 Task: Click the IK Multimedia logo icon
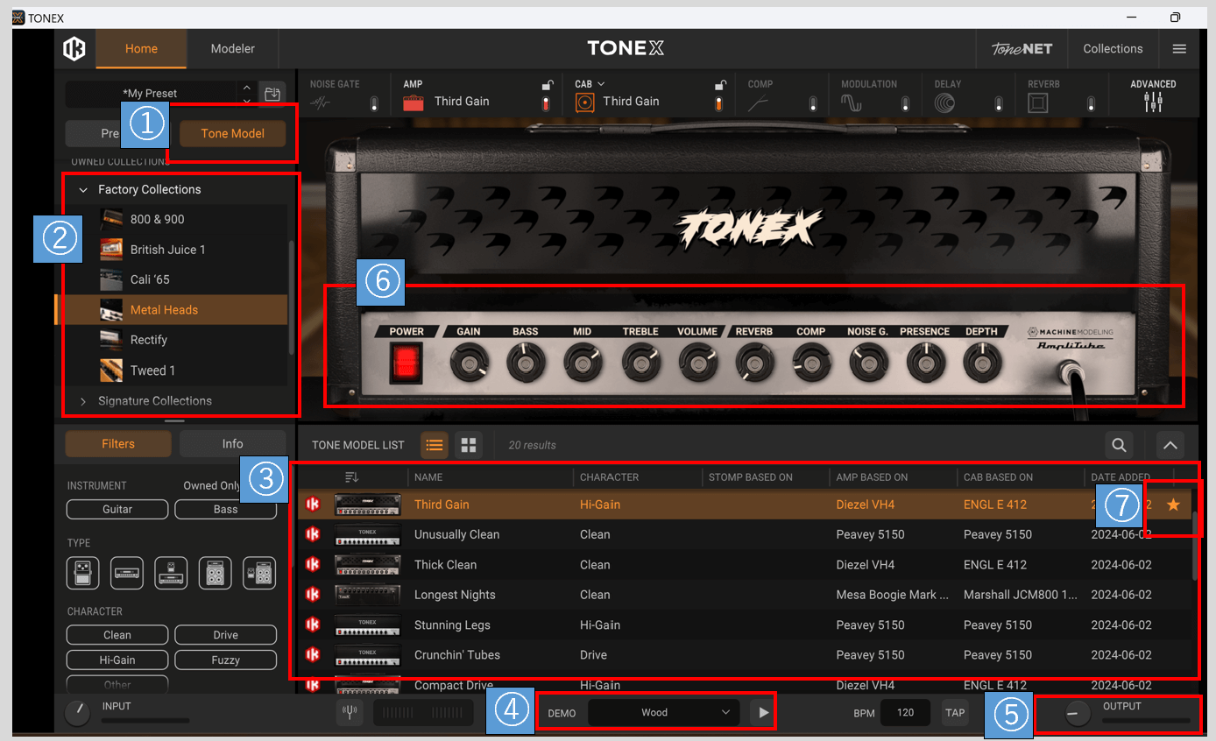[x=74, y=49]
